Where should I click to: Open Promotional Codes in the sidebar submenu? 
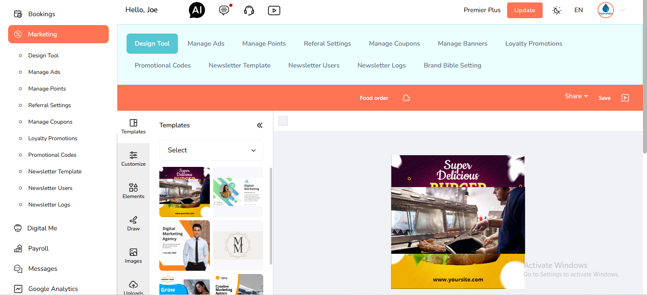52,155
